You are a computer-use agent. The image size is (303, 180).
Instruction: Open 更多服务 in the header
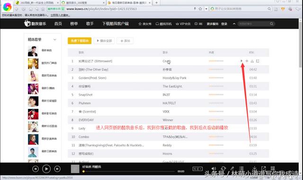(x=213, y=24)
